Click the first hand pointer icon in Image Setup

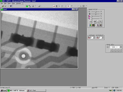[x=98, y=22]
